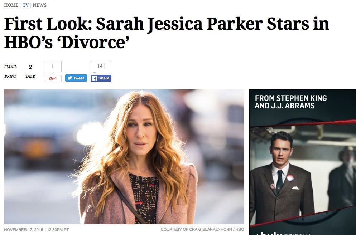Click the photo credit Craig Blankenhorn / HBO
Screen dimensions: 356x235
click(202, 229)
